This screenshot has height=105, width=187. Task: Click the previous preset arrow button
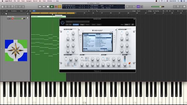point(67,24)
